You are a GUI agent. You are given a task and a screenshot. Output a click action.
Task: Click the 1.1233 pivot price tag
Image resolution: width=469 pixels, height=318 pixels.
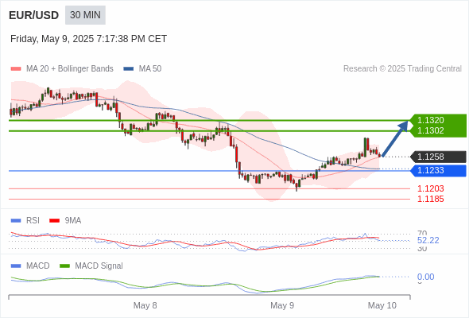[438, 170]
